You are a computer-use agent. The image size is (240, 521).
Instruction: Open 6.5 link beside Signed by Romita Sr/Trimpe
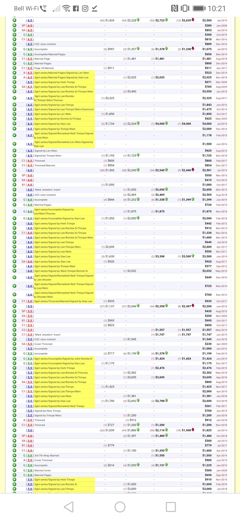point(30,118)
